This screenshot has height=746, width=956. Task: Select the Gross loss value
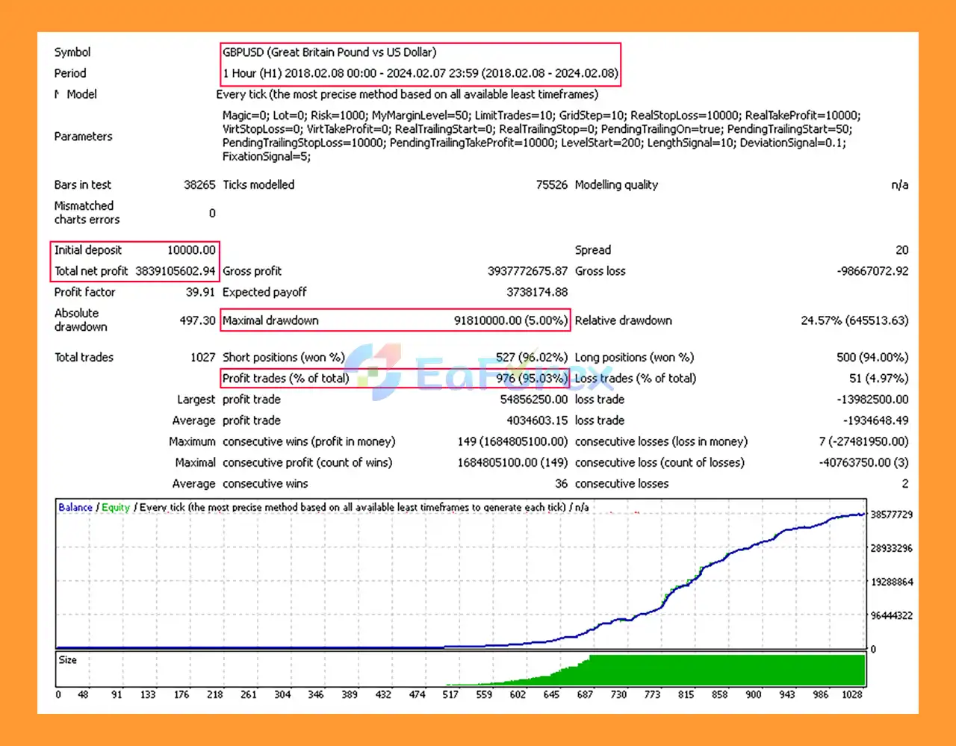point(872,271)
